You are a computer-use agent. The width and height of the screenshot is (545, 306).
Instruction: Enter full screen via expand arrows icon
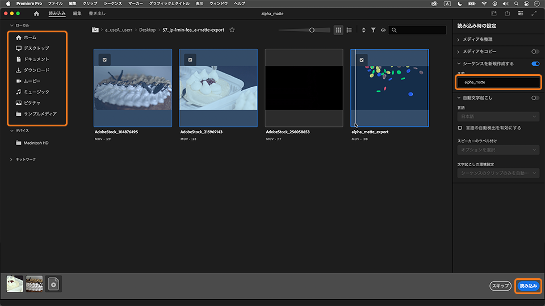(534, 14)
